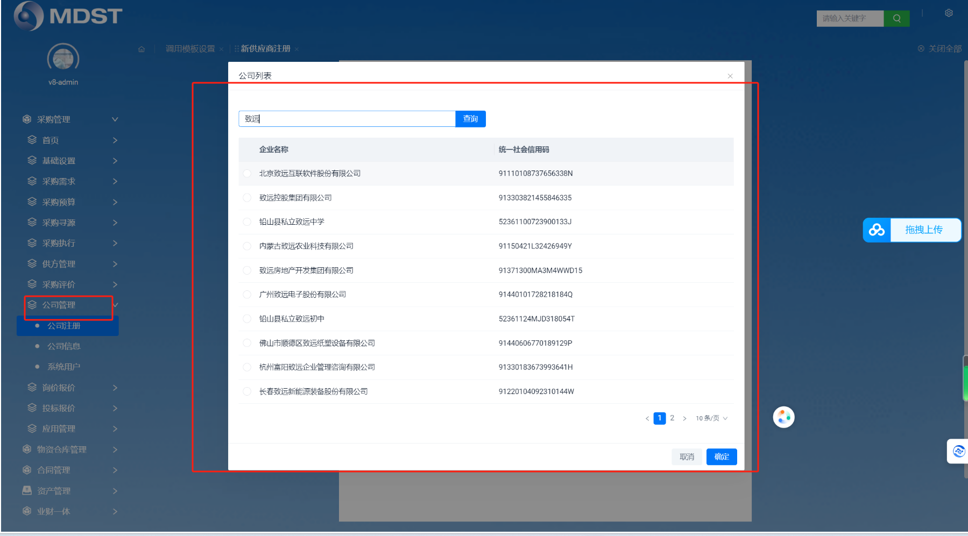This screenshot has width=968, height=536.
Task: Select the radio for 杭州富阳致远企业管理咨询有限公司
Action: coord(247,367)
